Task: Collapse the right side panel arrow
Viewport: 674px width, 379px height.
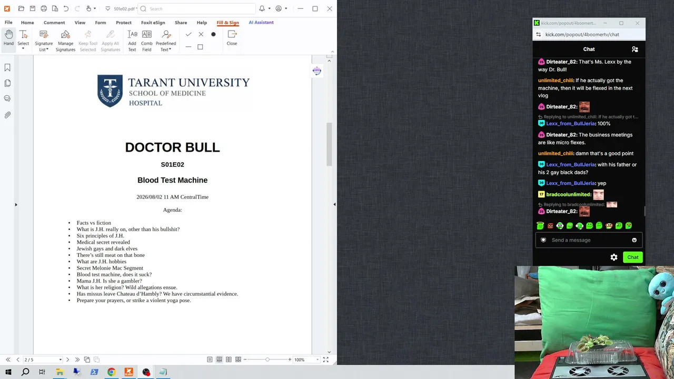Action: [334, 204]
